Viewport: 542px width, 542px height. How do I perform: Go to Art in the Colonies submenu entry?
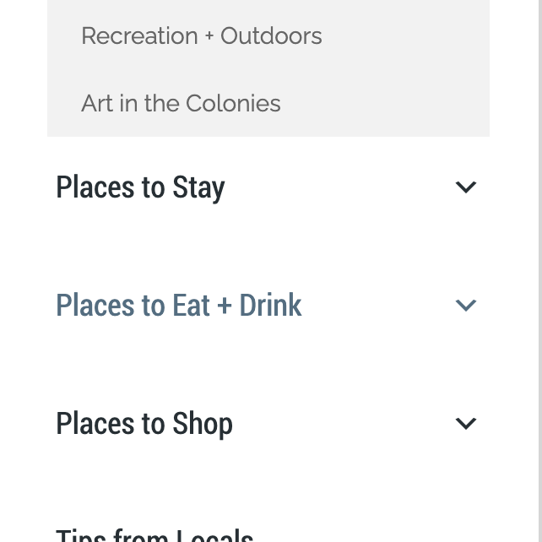tap(181, 104)
